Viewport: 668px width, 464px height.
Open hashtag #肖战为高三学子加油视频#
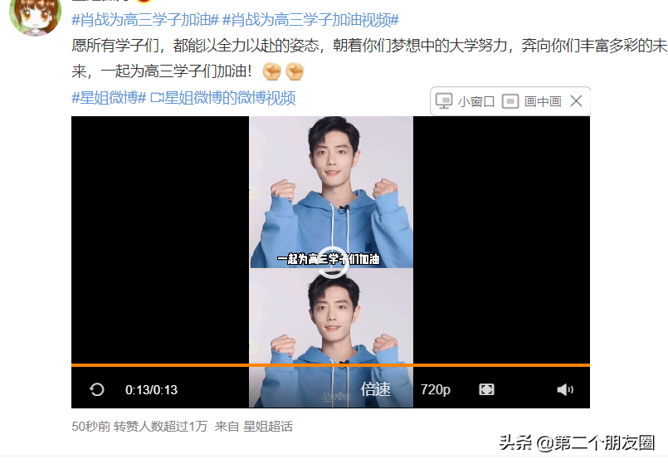(x=310, y=20)
